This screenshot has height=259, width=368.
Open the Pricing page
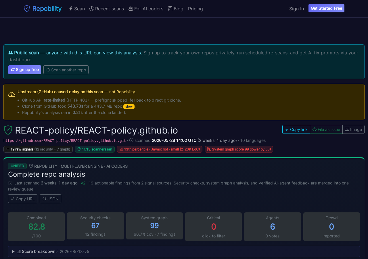(x=195, y=9)
